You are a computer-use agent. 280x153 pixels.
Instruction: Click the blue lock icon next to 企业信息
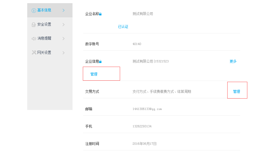[x=100, y=62]
